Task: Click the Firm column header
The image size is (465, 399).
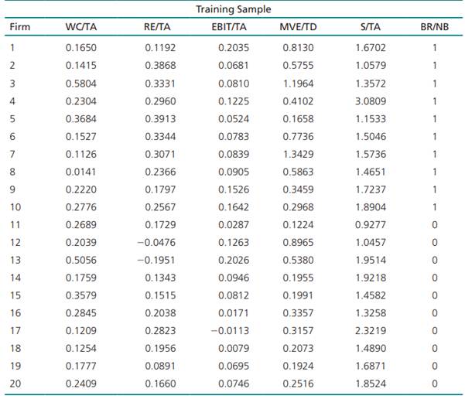Action: pos(19,29)
